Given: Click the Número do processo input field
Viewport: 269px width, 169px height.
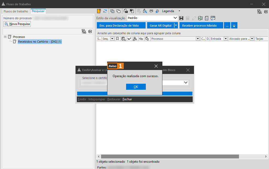Looking at the screenshot, I should coord(51,18).
